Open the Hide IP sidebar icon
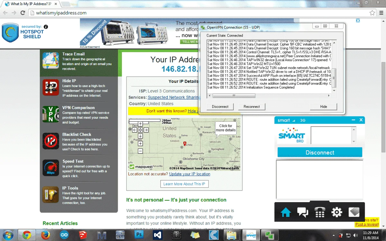 (51, 87)
